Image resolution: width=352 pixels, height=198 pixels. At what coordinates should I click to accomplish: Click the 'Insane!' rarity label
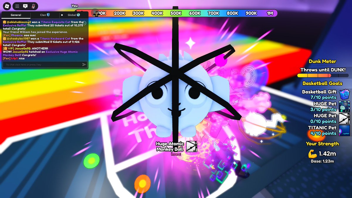coord(176,154)
